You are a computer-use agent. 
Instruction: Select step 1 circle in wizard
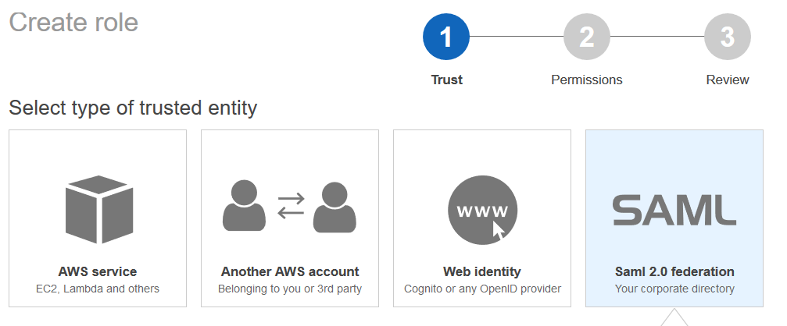(446, 37)
